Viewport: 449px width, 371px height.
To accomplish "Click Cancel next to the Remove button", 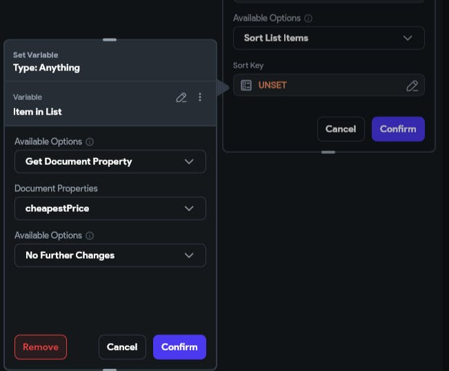I will [x=122, y=347].
